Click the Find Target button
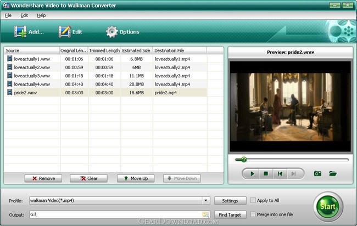 click(x=230, y=215)
